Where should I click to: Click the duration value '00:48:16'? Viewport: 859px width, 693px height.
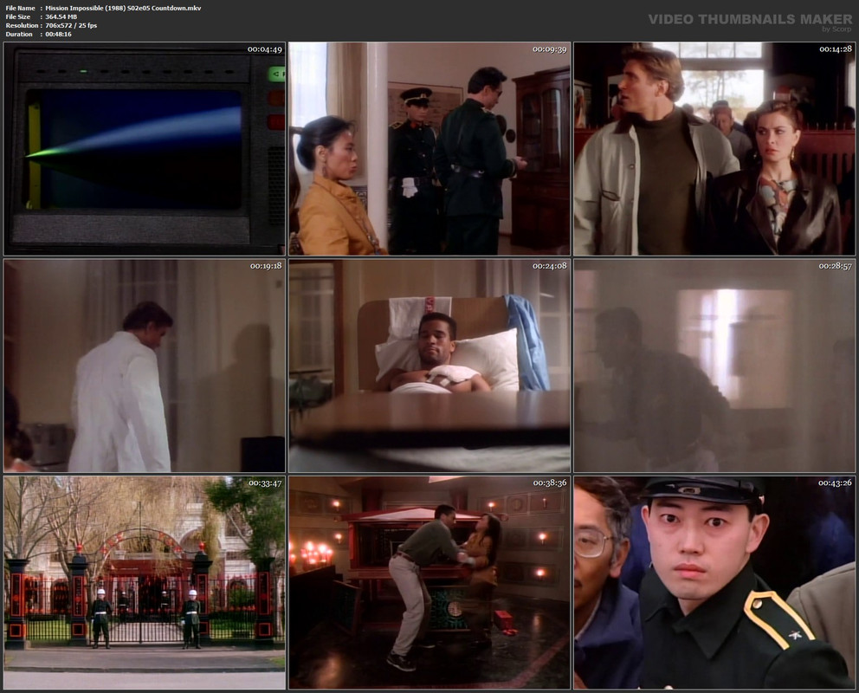pyautogui.click(x=59, y=34)
